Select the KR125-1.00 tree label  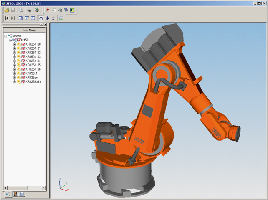point(33,44)
